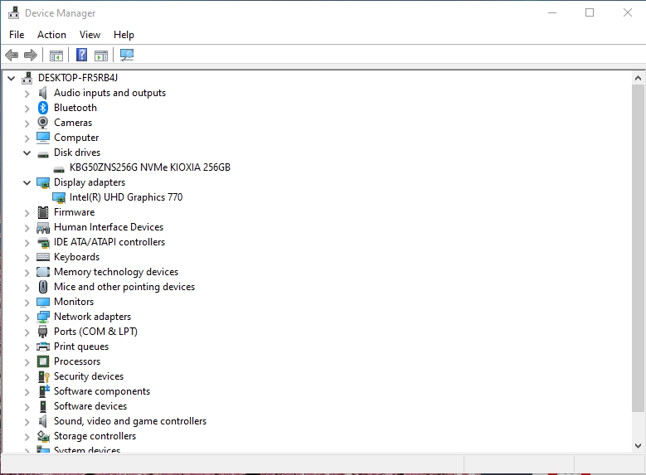The height and width of the screenshot is (475, 646).
Task: Click the Disk drives category icon
Action: (43, 154)
